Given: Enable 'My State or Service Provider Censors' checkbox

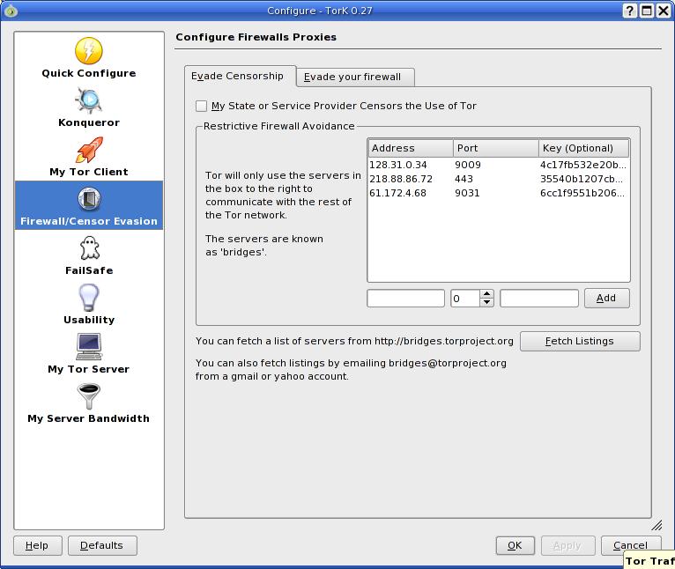Looking at the screenshot, I should point(201,106).
